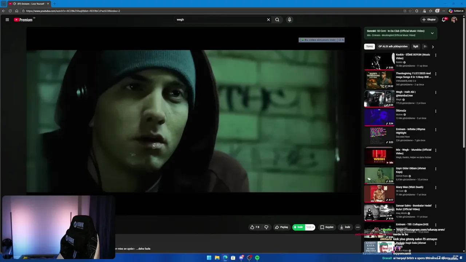Open quality dropdown 1080 beside İndir

point(310,227)
